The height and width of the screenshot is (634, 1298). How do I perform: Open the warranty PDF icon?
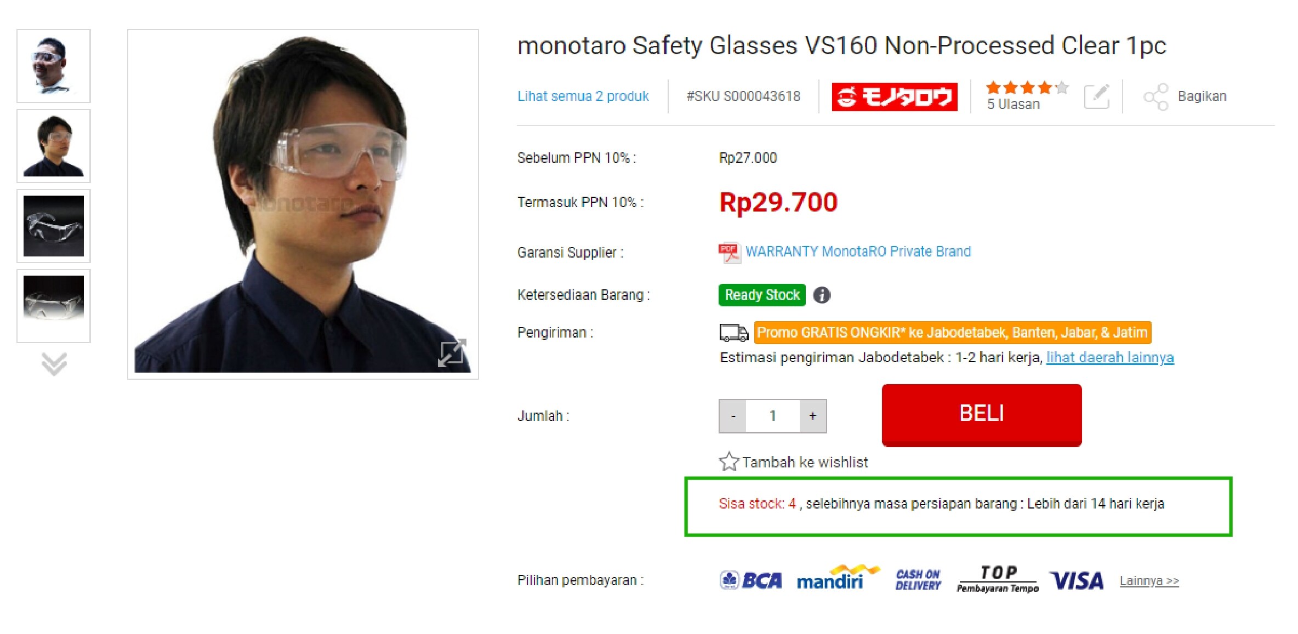tap(729, 252)
